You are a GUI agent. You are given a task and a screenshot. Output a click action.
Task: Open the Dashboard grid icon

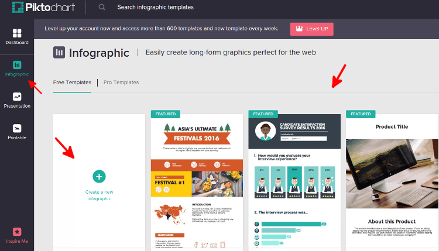tap(17, 33)
